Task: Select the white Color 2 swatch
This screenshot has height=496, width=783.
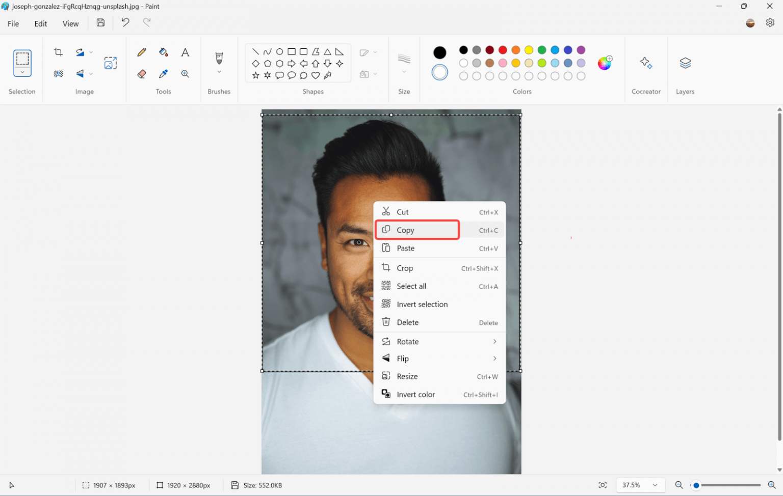Action: coord(439,72)
